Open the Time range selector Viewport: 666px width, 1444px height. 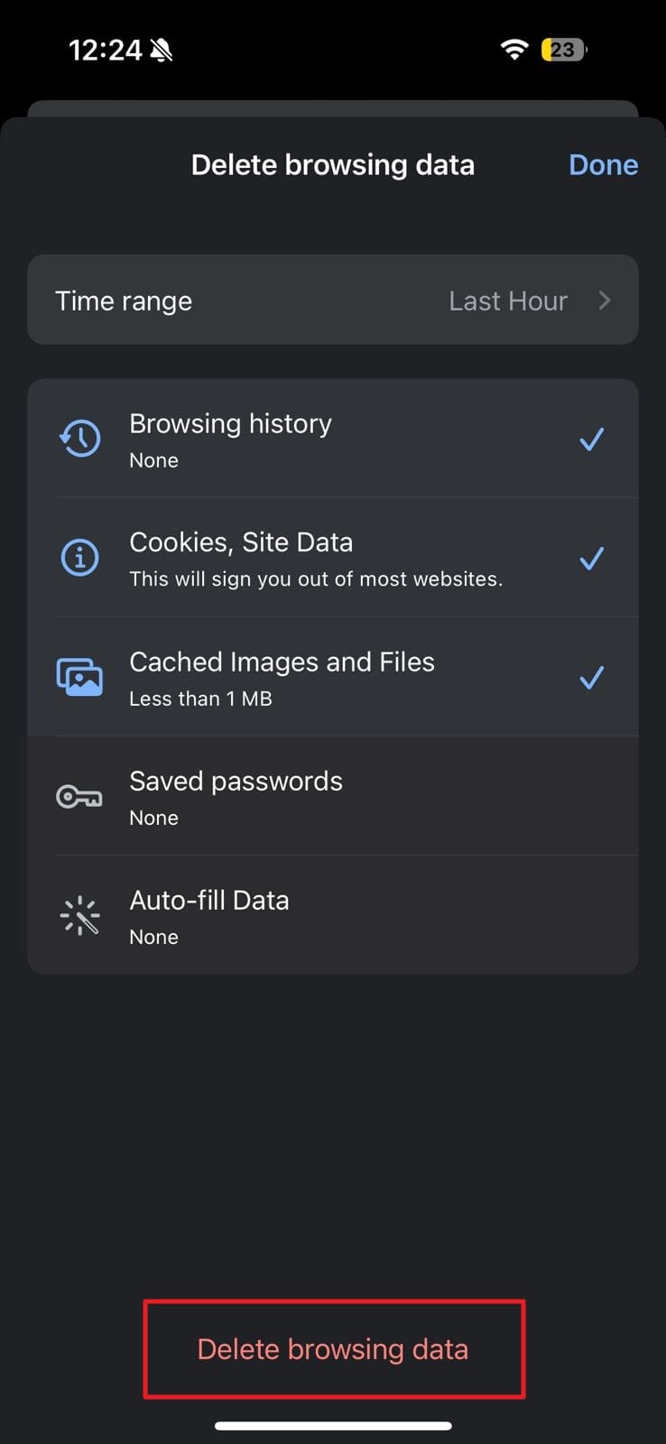(333, 300)
